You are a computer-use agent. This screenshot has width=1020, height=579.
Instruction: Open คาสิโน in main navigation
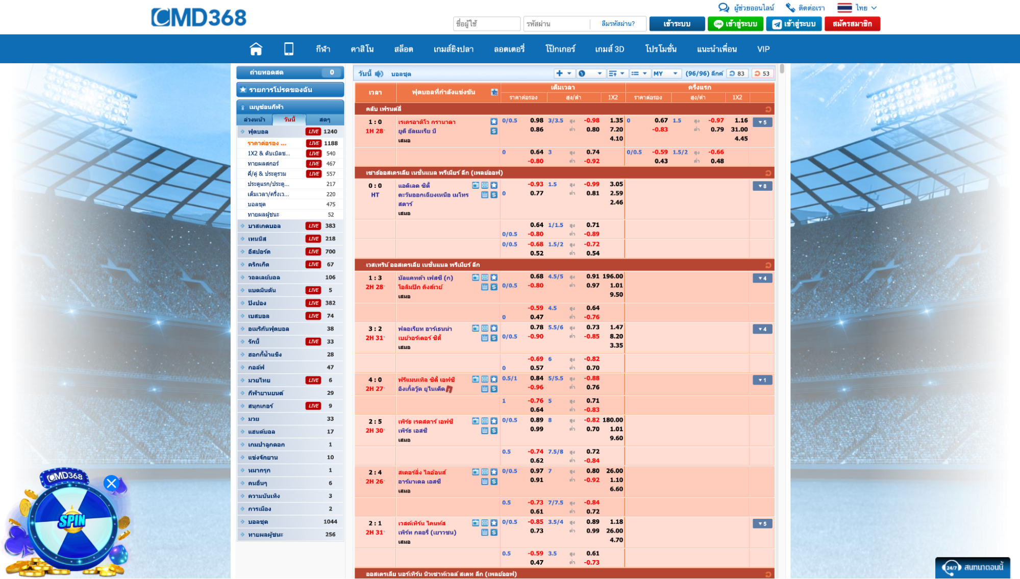(362, 49)
